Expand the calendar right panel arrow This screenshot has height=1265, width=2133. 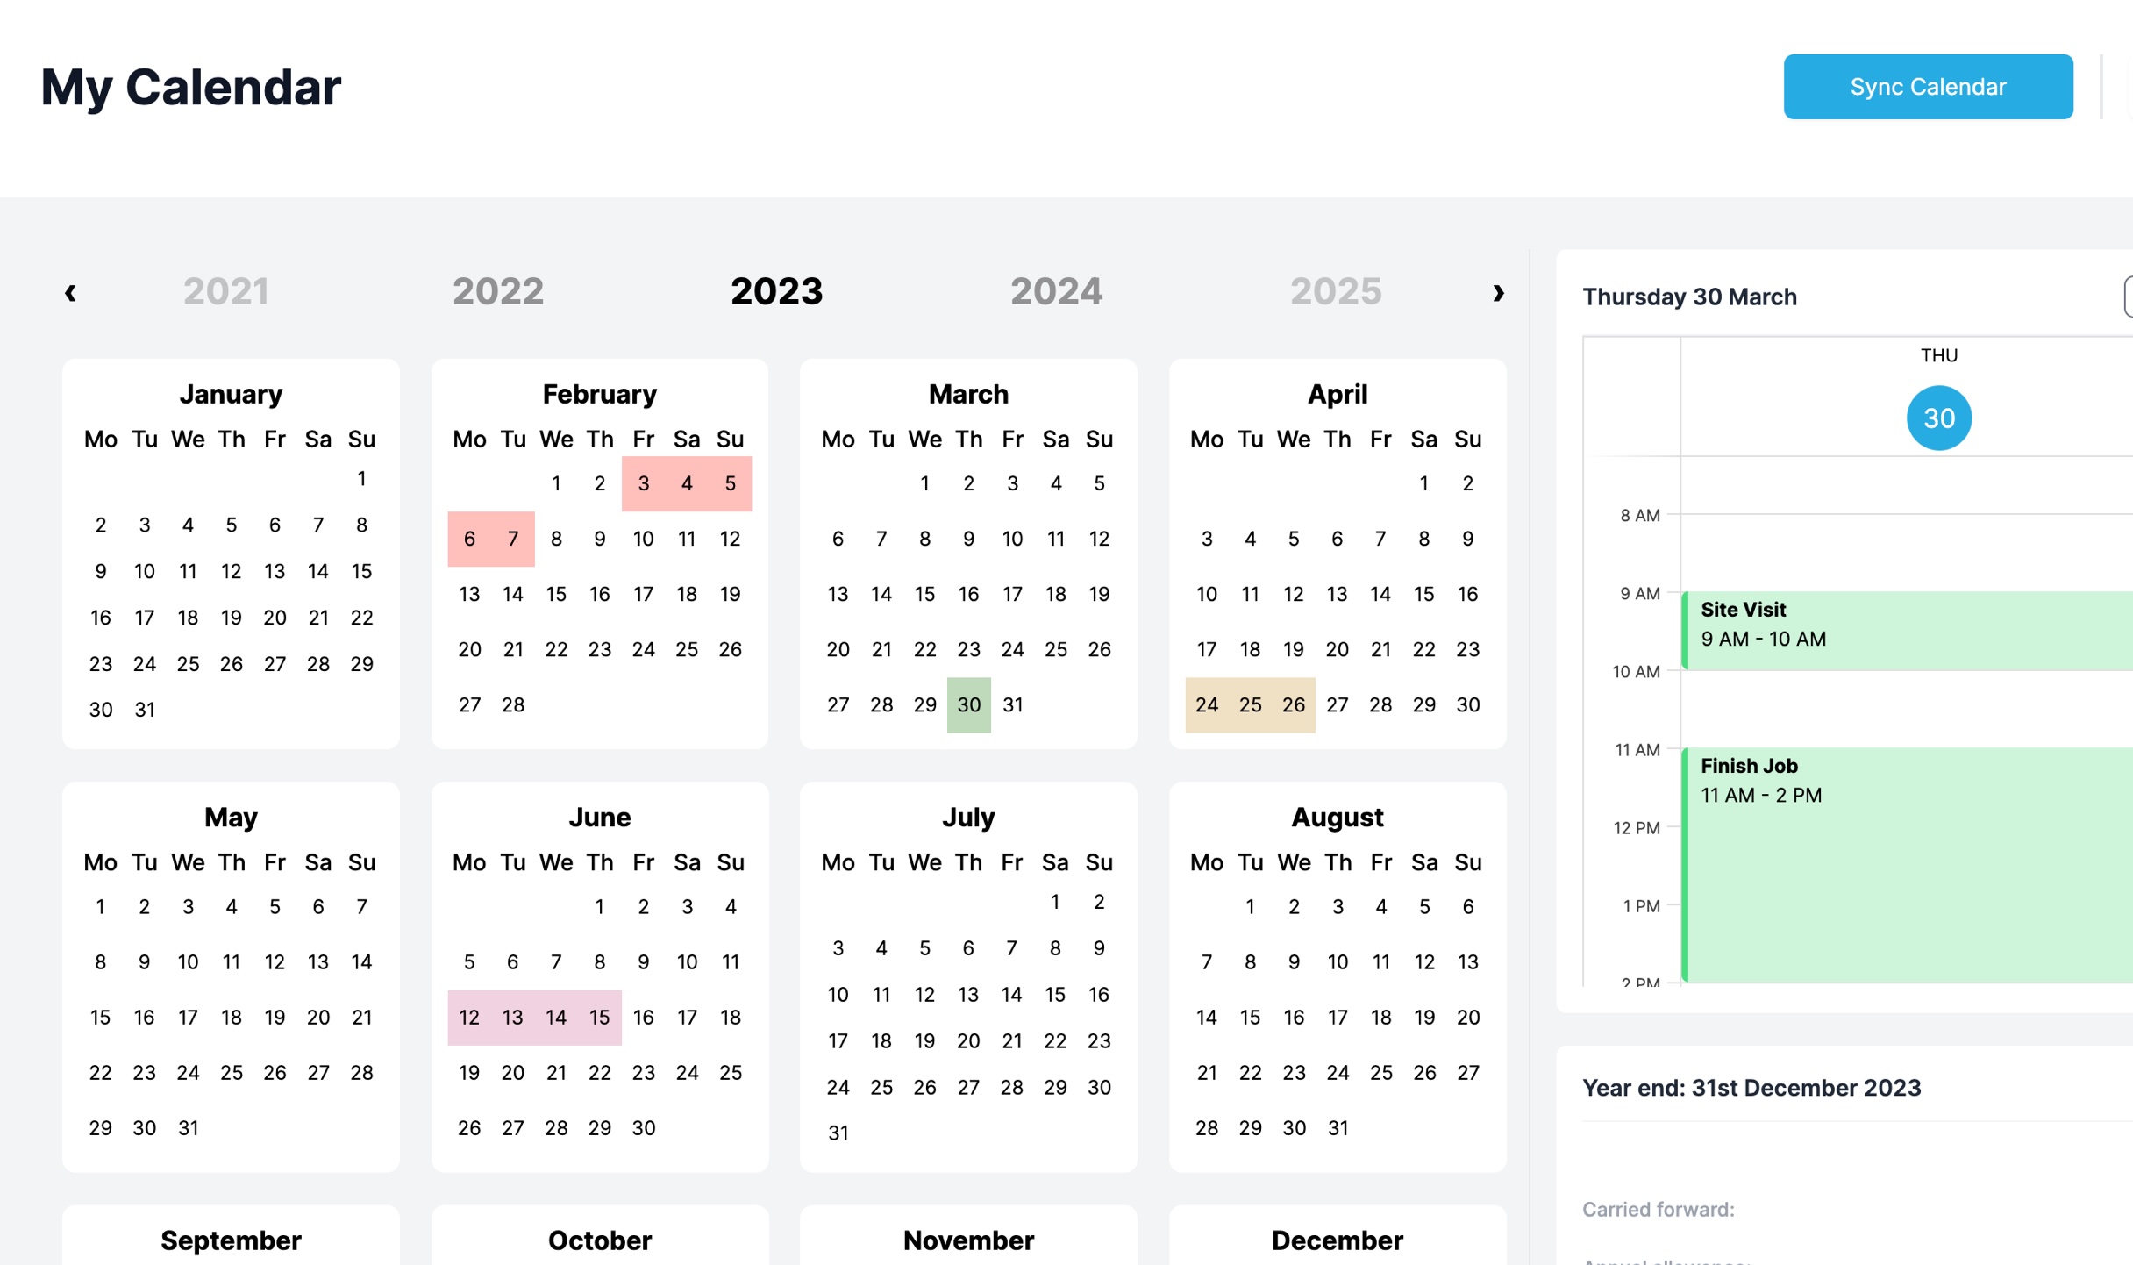[x=2125, y=297]
